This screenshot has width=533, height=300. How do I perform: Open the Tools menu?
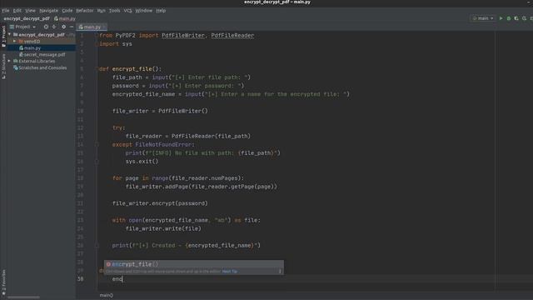tap(115, 11)
